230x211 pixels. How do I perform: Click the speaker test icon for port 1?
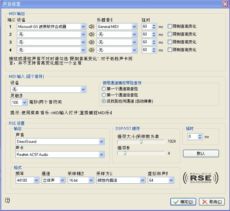click(x=92, y=27)
